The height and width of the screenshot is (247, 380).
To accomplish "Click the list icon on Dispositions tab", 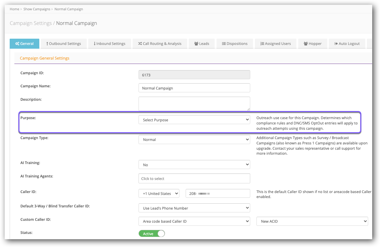I will [224, 44].
